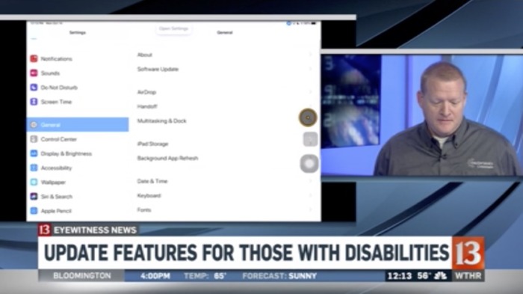Click the orange 13 channel logo
The image size is (523, 294).
click(x=468, y=253)
